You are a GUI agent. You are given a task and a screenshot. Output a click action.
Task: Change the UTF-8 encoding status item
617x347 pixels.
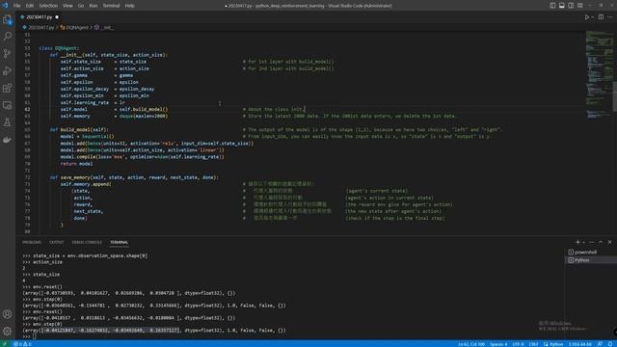[x=518, y=344]
